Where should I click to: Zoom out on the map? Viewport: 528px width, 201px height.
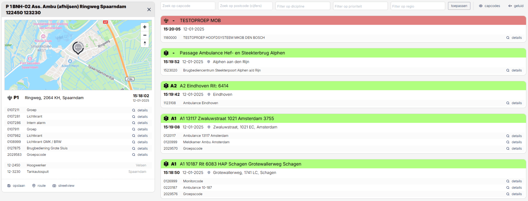[145, 35]
